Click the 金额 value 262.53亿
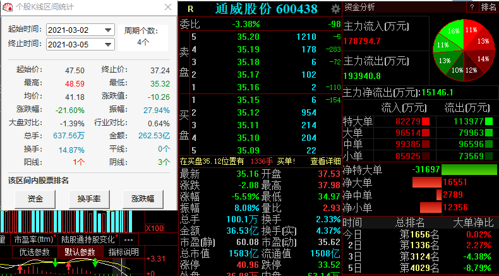 pos(154,136)
